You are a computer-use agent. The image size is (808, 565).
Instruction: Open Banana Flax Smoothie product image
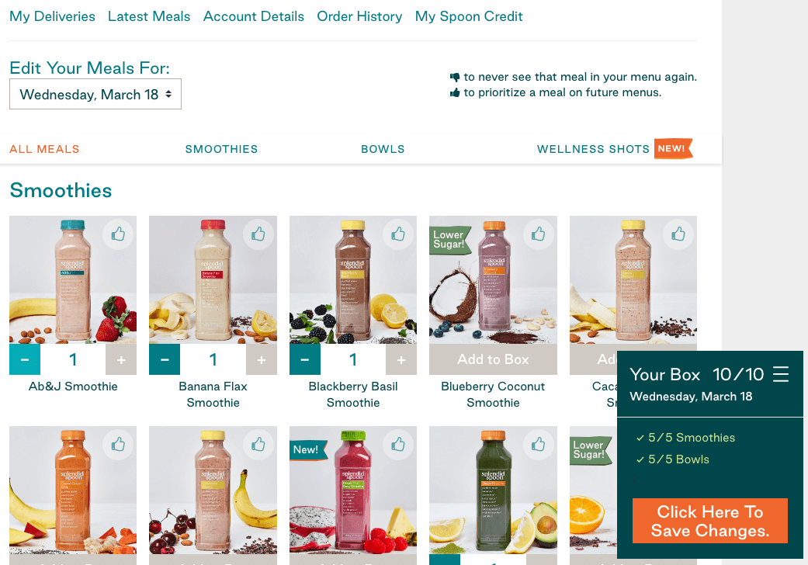pyautogui.click(x=213, y=279)
